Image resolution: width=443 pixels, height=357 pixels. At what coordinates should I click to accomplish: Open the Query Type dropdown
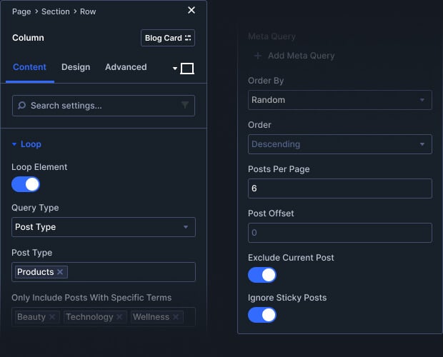104,227
